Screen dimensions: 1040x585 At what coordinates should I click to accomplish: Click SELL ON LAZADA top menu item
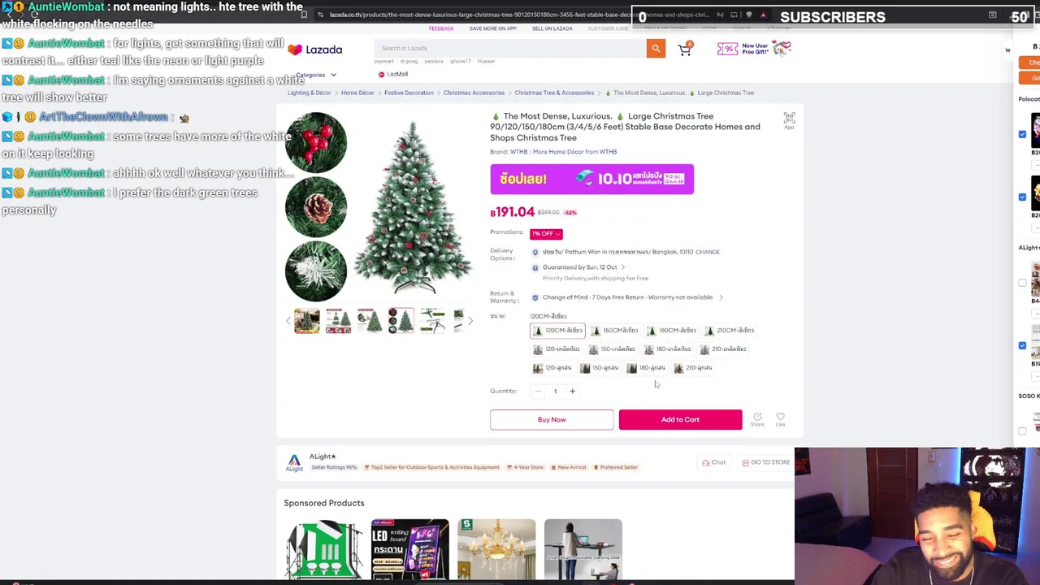[552, 28]
